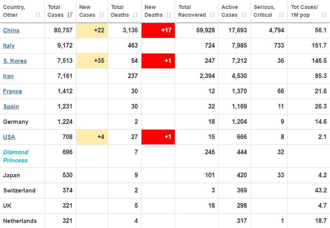Open the China country link
330x228 pixels.
click(x=11, y=30)
